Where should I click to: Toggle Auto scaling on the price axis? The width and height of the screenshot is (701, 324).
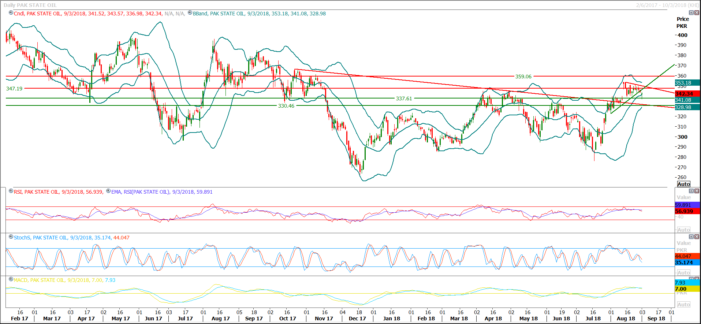point(683,184)
